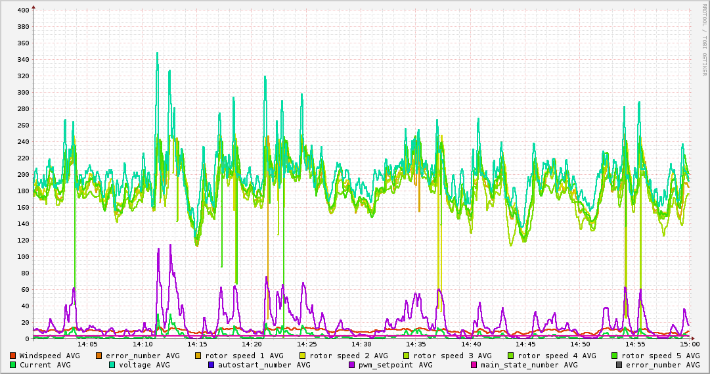Click the 220 value on the y-axis
The width and height of the screenshot is (710, 374).
tap(24, 158)
